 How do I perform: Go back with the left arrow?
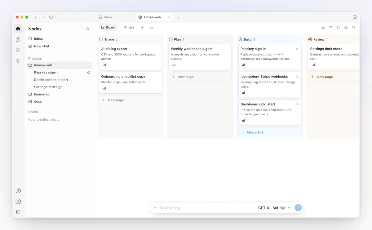click(36, 17)
